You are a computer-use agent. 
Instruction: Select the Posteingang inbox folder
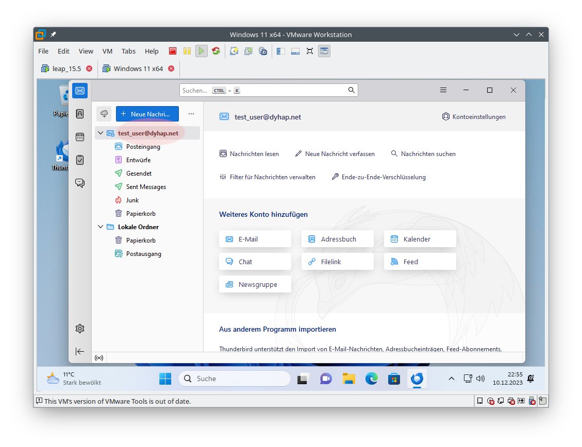click(x=143, y=147)
